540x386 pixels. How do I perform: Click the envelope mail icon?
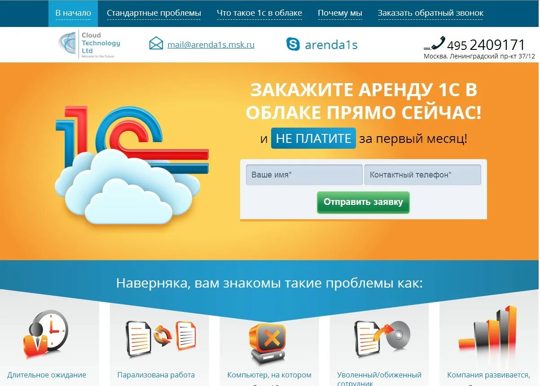coord(156,44)
